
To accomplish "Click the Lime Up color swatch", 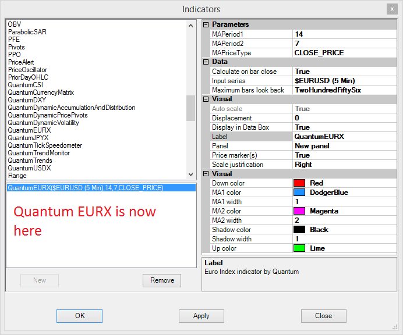I will [x=299, y=248].
